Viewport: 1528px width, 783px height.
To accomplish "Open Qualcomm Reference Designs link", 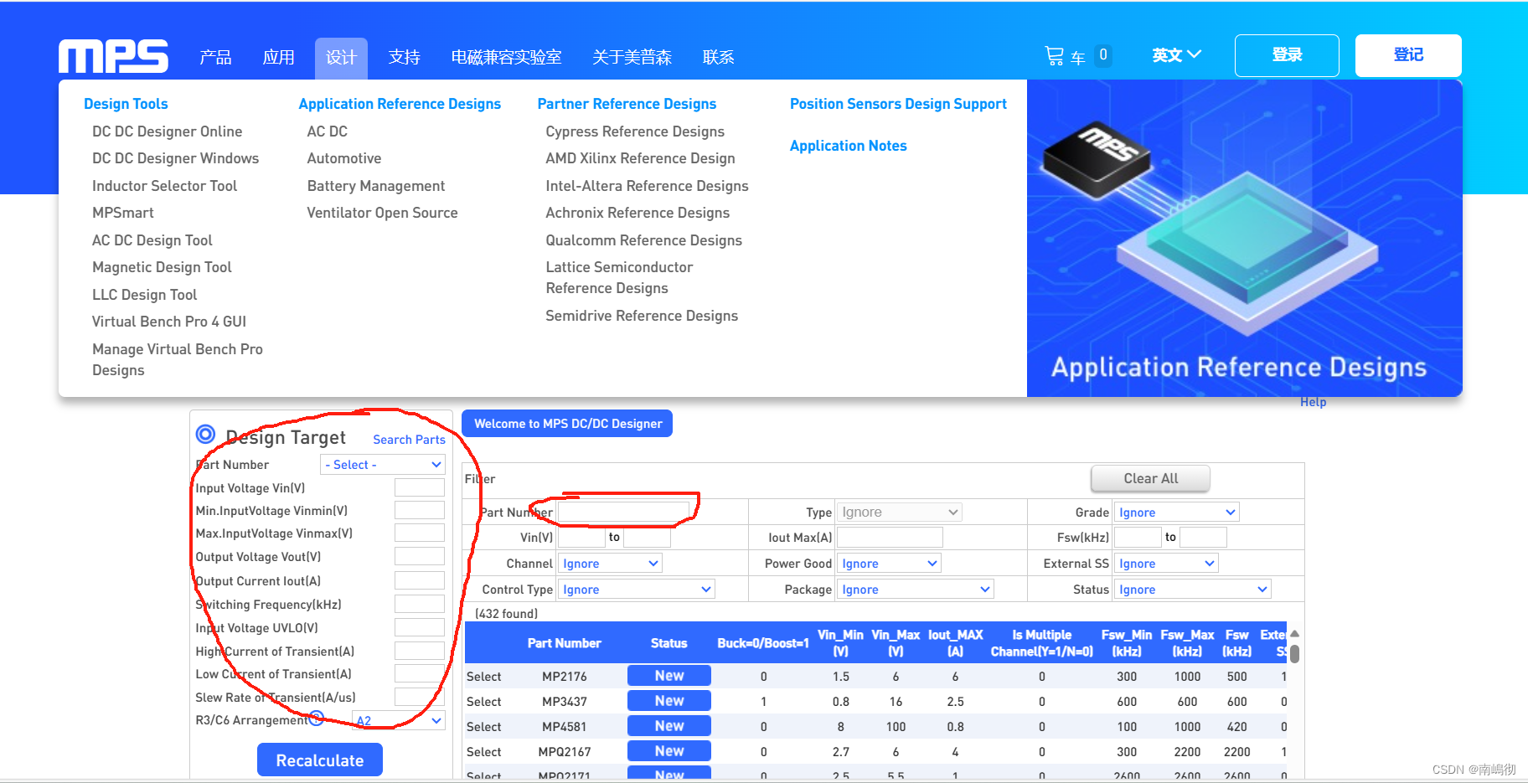I will 643,240.
